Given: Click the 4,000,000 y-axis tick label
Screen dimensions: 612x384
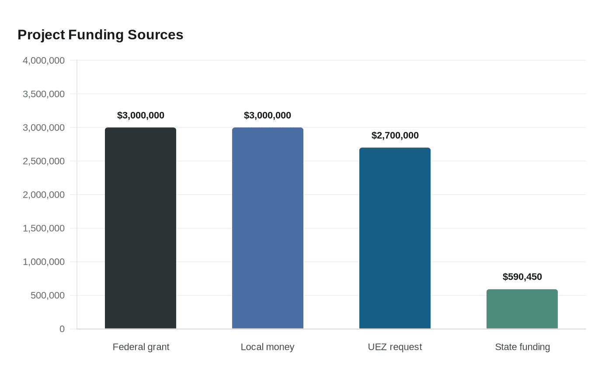Looking at the screenshot, I should coord(44,61).
